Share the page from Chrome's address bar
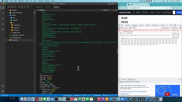The height and width of the screenshot is (102, 182). (x=167, y=8)
